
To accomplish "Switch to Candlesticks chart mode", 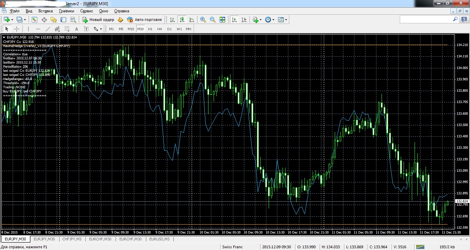I will click(x=182, y=20).
